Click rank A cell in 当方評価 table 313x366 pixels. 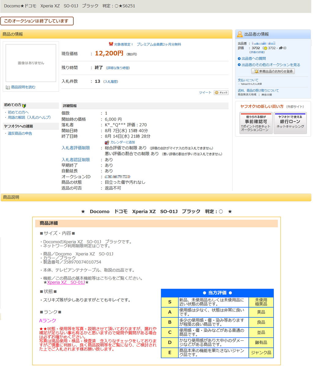[170, 312]
